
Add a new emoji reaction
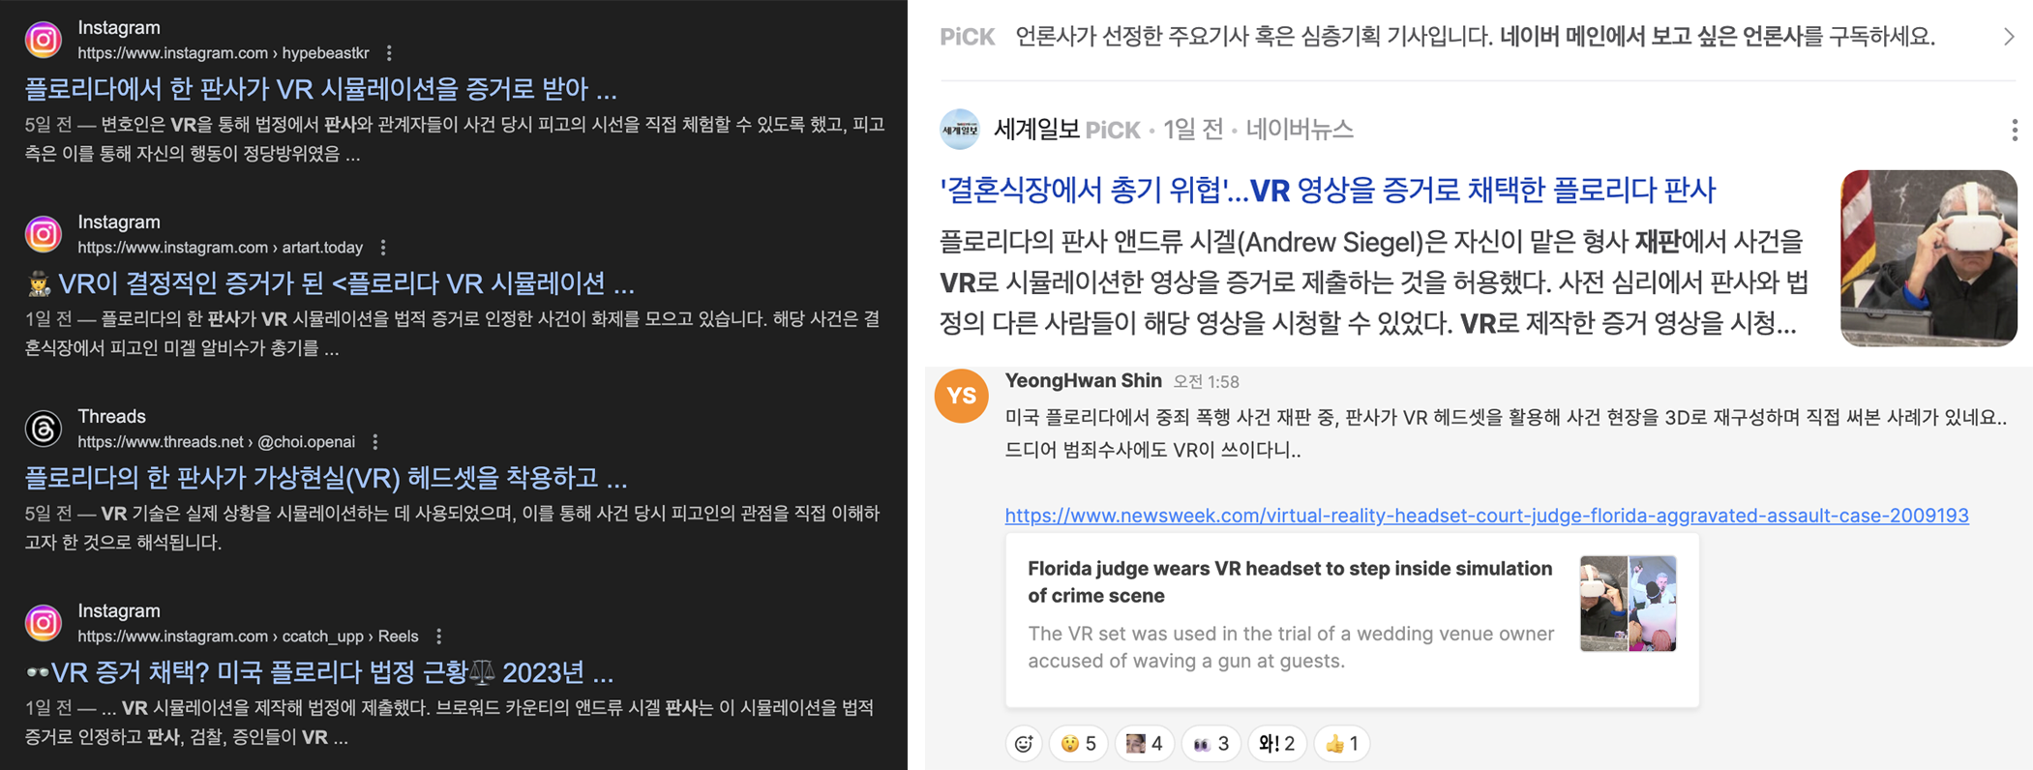coord(1024,743)
